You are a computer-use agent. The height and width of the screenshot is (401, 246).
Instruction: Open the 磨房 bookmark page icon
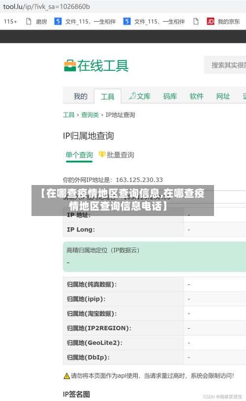tap(29, 21)
